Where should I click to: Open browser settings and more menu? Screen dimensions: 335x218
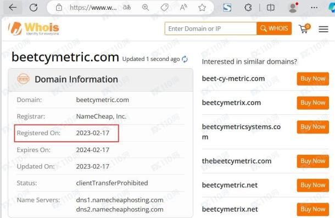coord(314,8)
